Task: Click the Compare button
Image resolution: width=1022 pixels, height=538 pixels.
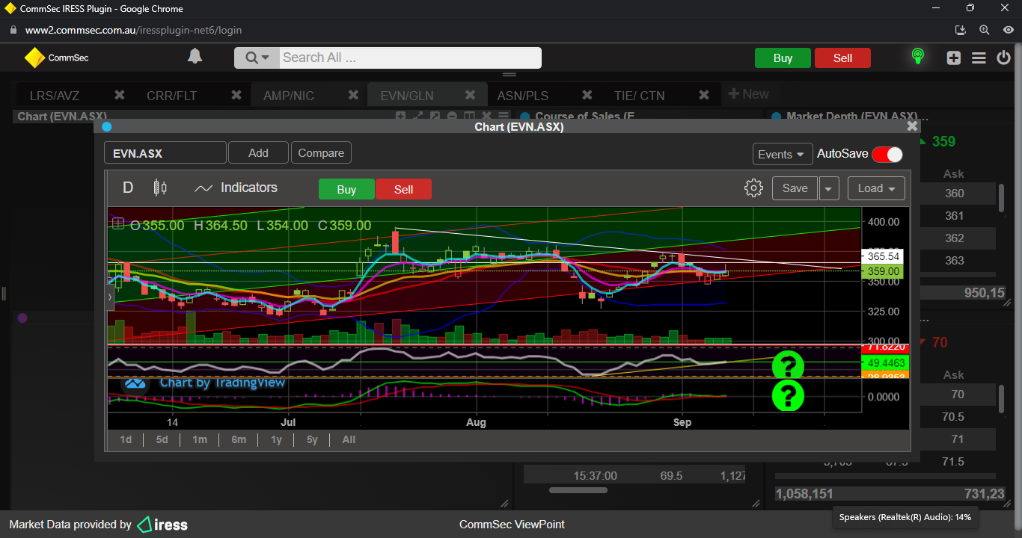Action: pyautogui.click(x=321, y=152)
